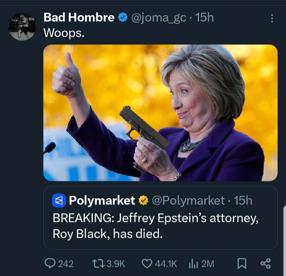Like the tweet with heart icon
The width and height of the screenshot is (286, 276).
pyautogui.click(x=147, y=263)
